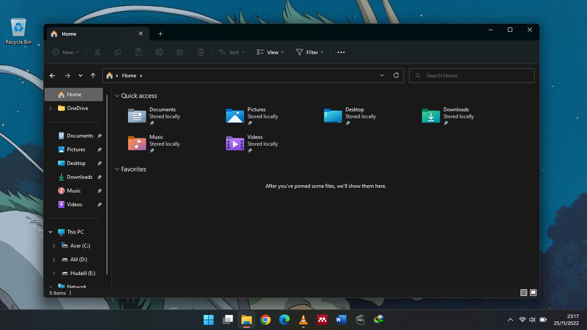Screen dimensions: 587x330
Task: Expand the Acer (C:) drive node
Action: (x=54, y=246)
